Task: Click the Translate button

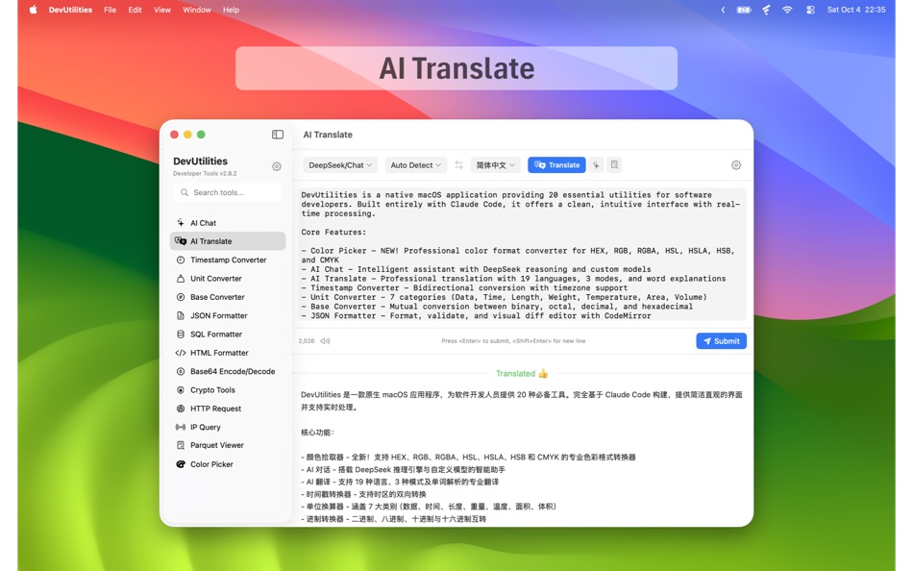Action: 556,164
